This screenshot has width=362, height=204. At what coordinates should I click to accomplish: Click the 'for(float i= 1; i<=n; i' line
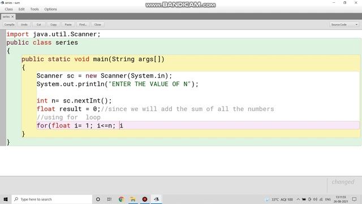click(x=80, y=126)
